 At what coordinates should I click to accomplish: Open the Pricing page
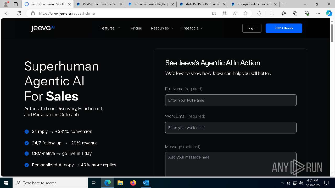tap(136, 28)
